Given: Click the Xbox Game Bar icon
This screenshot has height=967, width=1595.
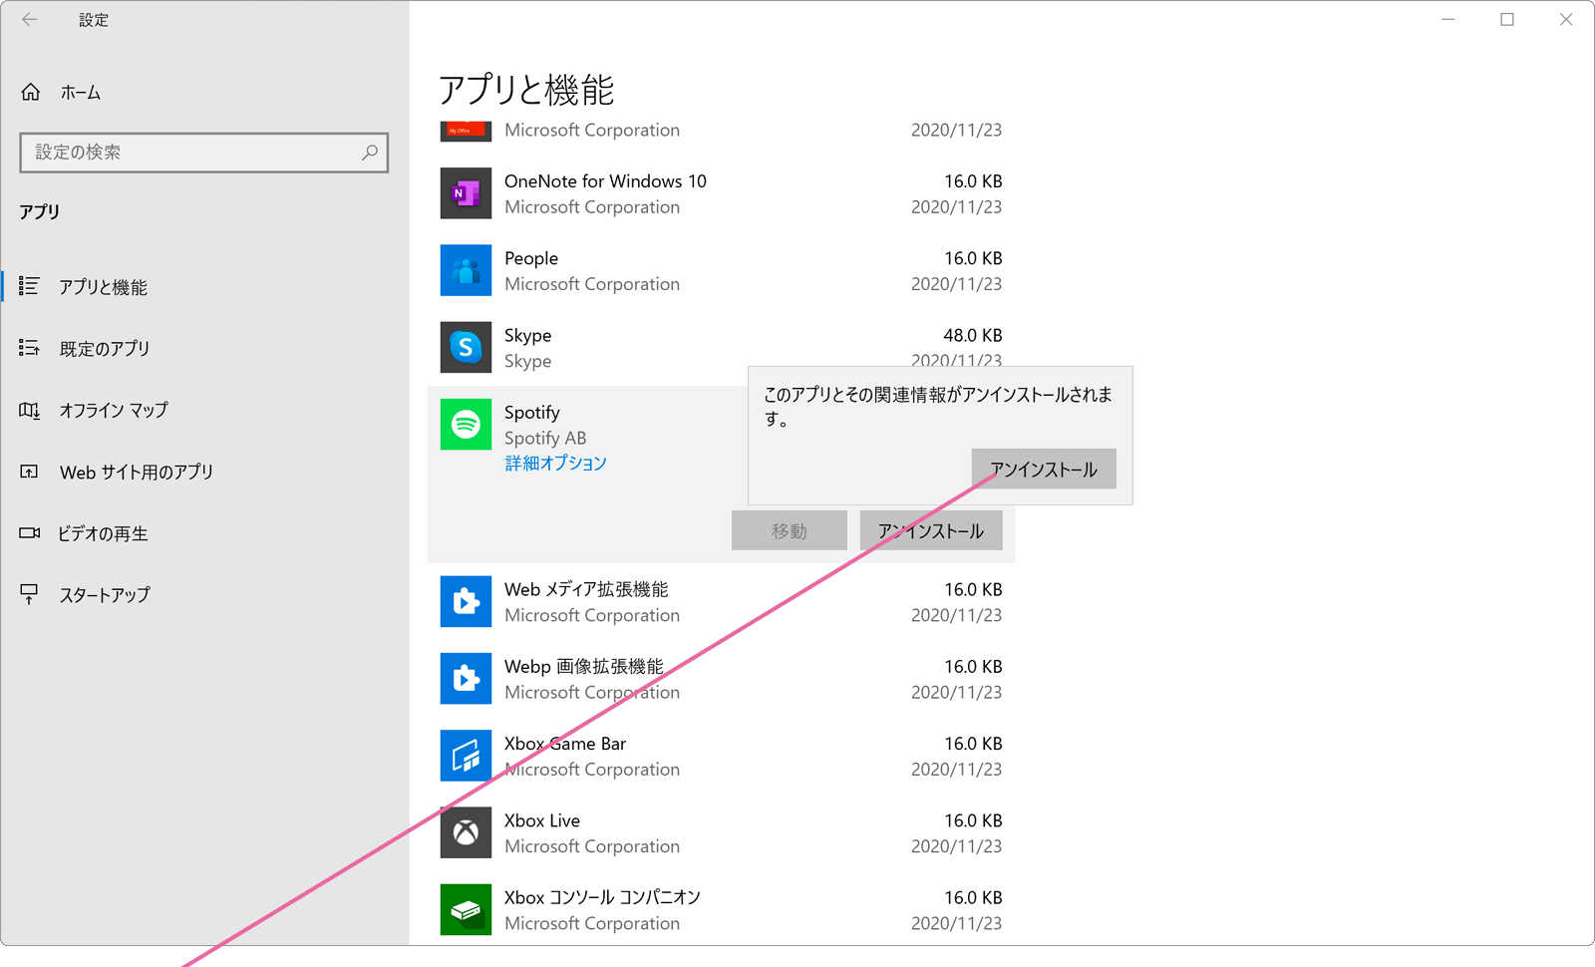Looking at the screenshot, I should (x=466, y=756).
